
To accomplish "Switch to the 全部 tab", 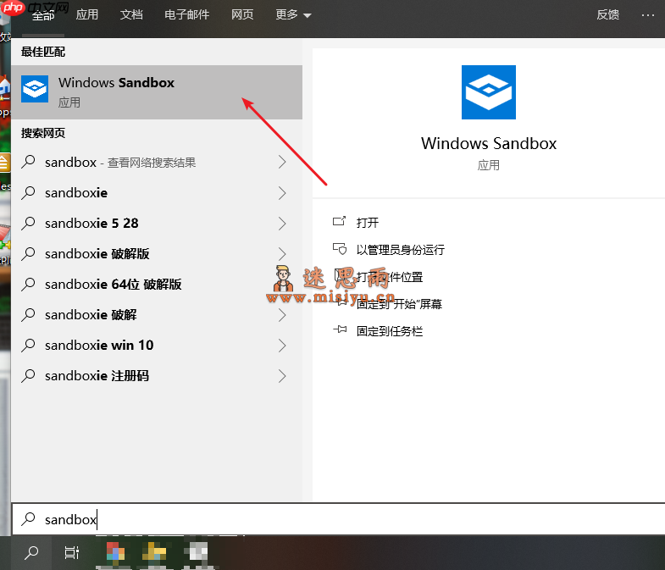I will 43,15.
